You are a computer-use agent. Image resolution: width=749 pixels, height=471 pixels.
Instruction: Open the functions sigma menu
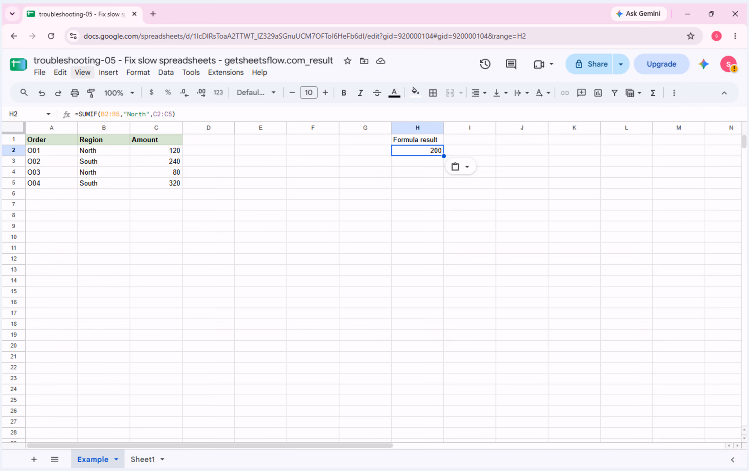(653, 93)
